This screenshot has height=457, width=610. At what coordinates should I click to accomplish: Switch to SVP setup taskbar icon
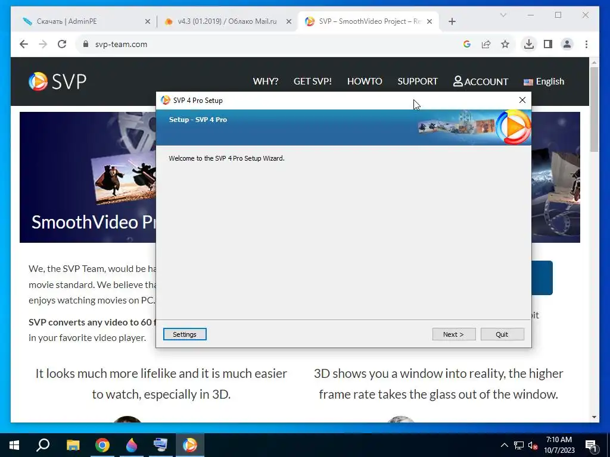click(x=190, y=445)
